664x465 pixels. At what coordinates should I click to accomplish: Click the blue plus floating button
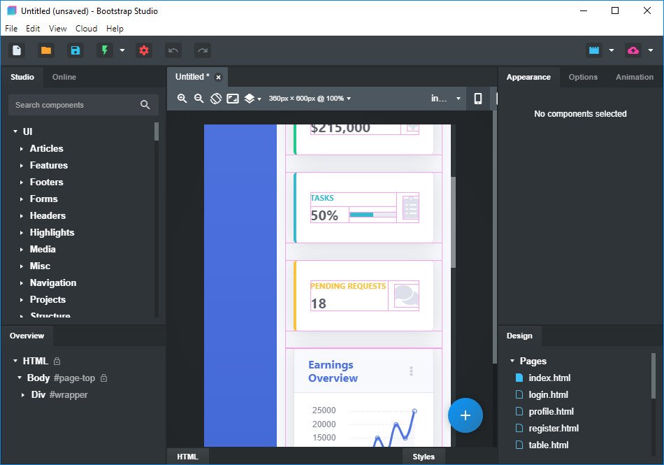(x=465, y=415)
